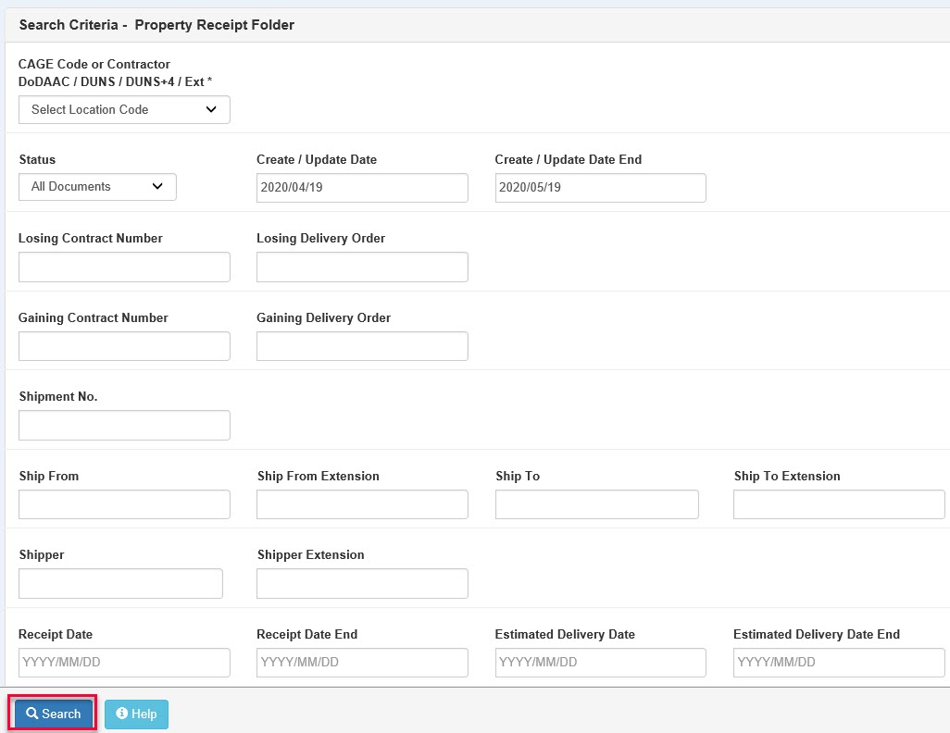
Task: Focus the Losing Contract Number field
Action: click(x=124, y=267)
